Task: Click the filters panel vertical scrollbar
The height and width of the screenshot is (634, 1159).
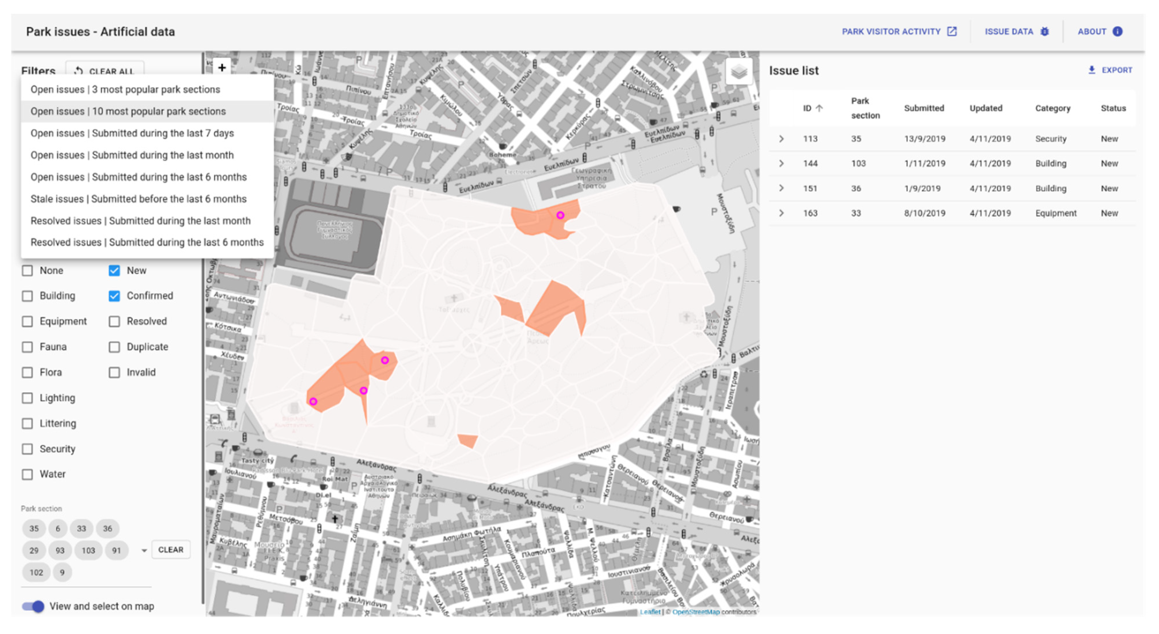Action: coord(203,404)
